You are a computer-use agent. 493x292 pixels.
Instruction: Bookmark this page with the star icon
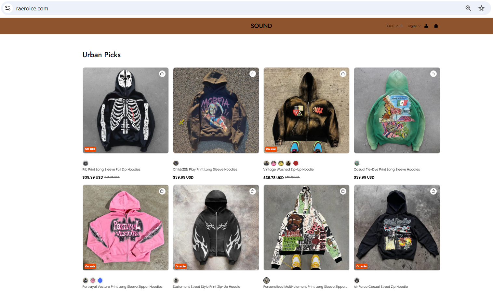pos(481,8)
